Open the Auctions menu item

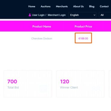(46, 6)
